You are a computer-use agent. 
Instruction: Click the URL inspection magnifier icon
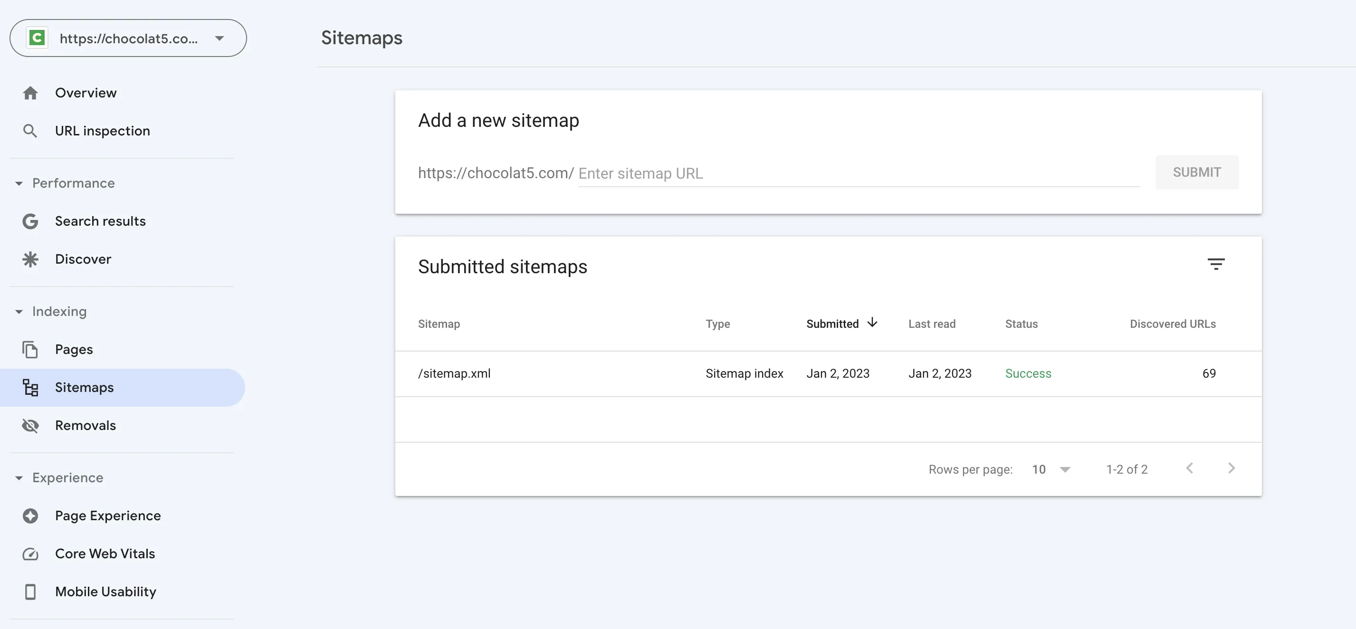(30, 131)
